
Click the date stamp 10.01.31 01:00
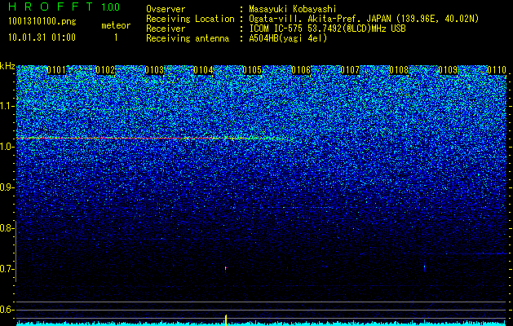[x=42, y=37]
